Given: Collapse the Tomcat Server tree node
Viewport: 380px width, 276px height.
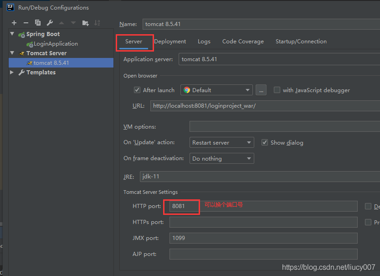Looking at the screenshot, I should click(12, 52).
